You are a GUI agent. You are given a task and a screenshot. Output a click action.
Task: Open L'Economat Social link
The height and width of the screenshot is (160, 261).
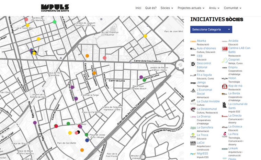click(x=204, y=92)
